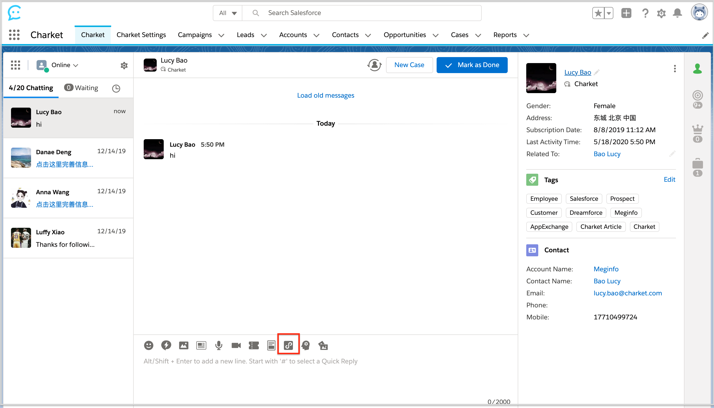This screenshot has width=714, height=408.
Task: Open Quick Reply lightning icon
Action: click(x=166, y=345)
